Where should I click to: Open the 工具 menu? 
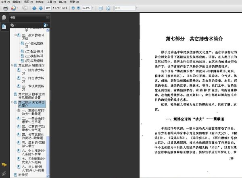click(51, 2)
